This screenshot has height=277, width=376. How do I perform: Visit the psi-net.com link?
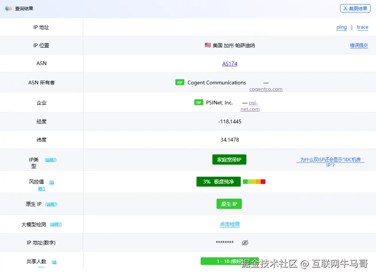[x=250, y=106]
